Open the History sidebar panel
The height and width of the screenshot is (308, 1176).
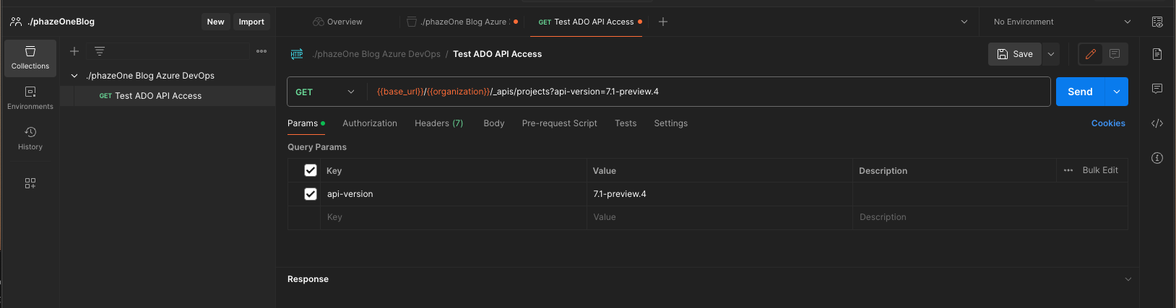(30, 138)
